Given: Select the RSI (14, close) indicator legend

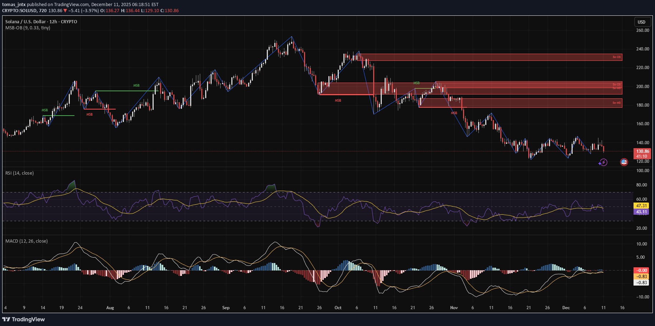Looking at the screenshot, I should click(x=19, y=173).
